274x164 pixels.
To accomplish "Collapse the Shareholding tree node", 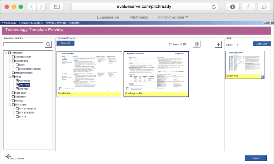I will [10, 61].
